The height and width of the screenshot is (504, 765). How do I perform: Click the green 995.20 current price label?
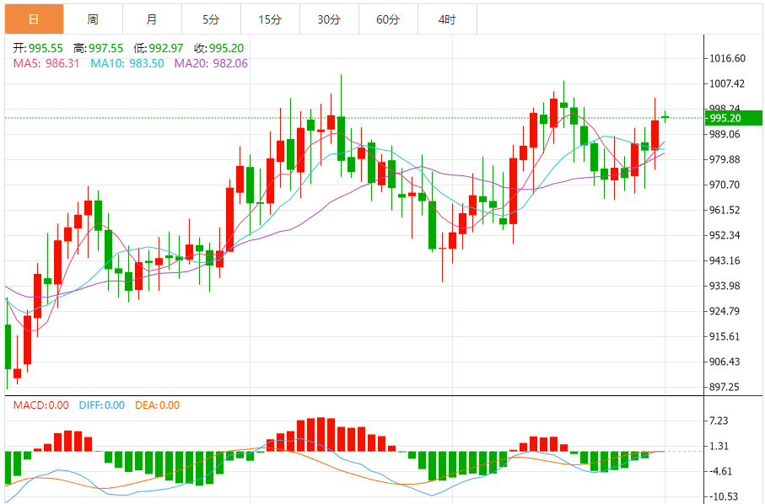pyautogui.click(x=733, y=118)
